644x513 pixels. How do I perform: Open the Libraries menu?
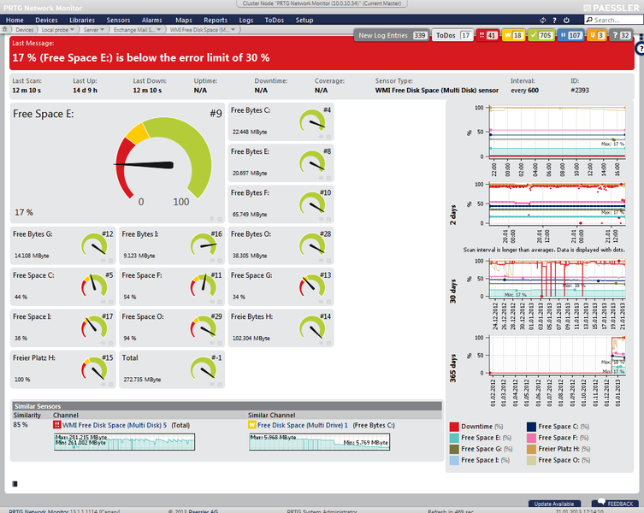click(x=82, y=21)
